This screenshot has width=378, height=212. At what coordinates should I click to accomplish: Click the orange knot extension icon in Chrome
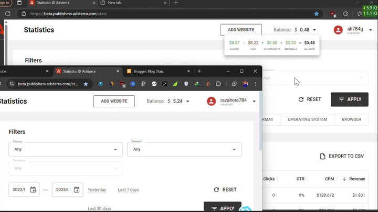[207, 84]
